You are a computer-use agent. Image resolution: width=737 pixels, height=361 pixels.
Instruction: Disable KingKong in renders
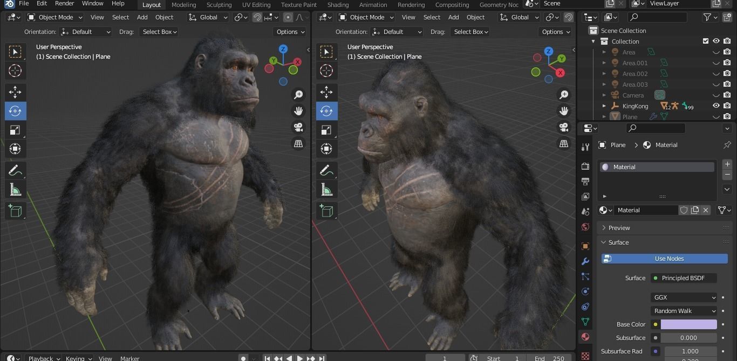(x=727, y=106)
